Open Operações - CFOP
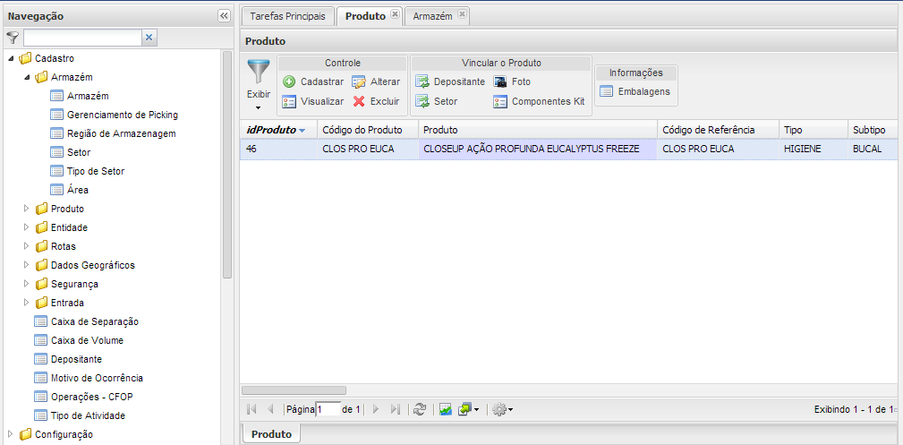Screen dimensions: 903x445 [84, 397]
